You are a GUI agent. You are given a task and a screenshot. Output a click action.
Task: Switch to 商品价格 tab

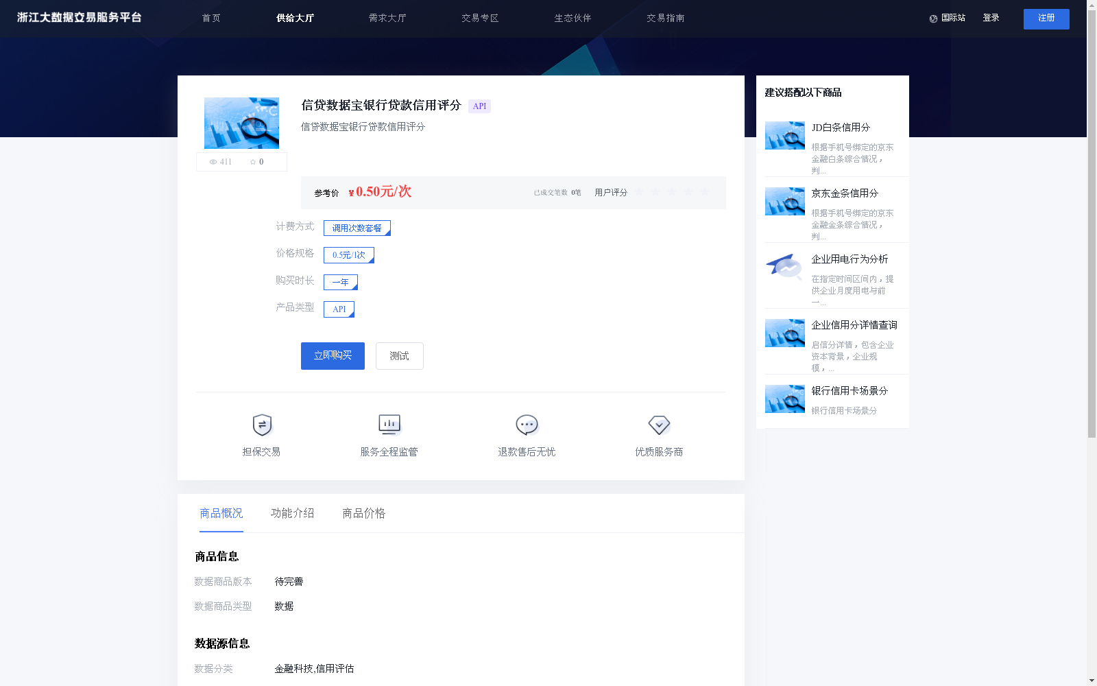364,513
